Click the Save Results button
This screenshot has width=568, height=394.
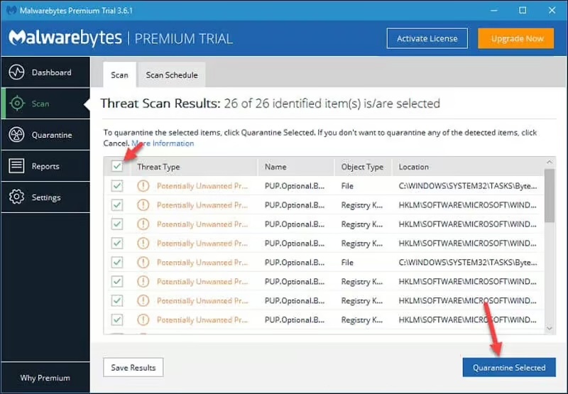click(133, 367)
